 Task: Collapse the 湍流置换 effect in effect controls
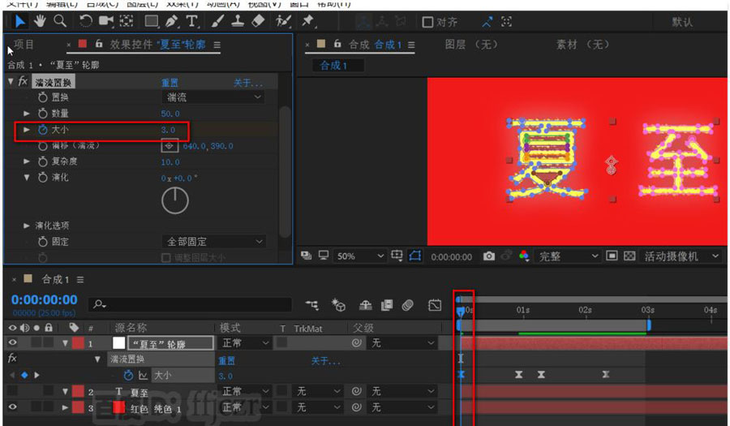(11, 81)
